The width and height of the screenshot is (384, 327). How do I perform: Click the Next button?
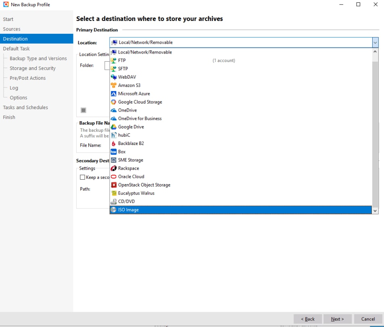coord(337,319)
